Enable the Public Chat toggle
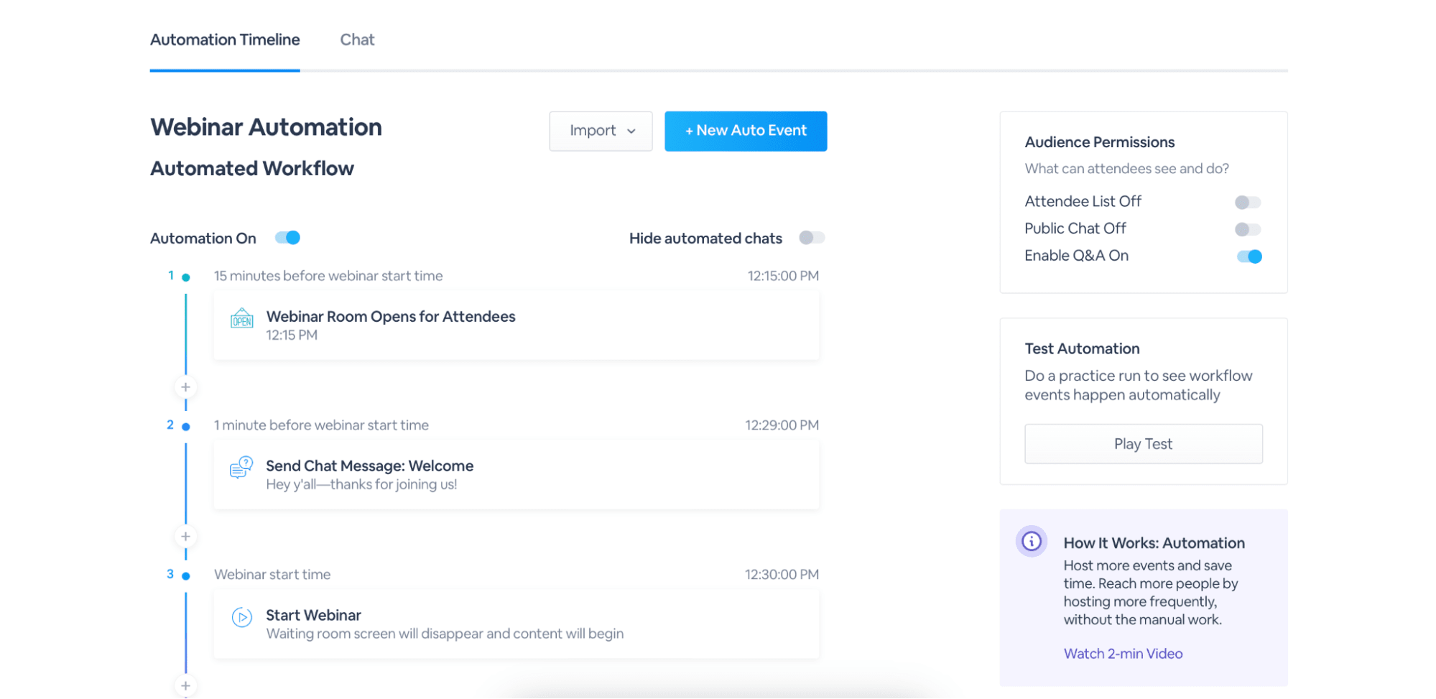Viewport: 1436px width, 699px height. point(1247,229)
